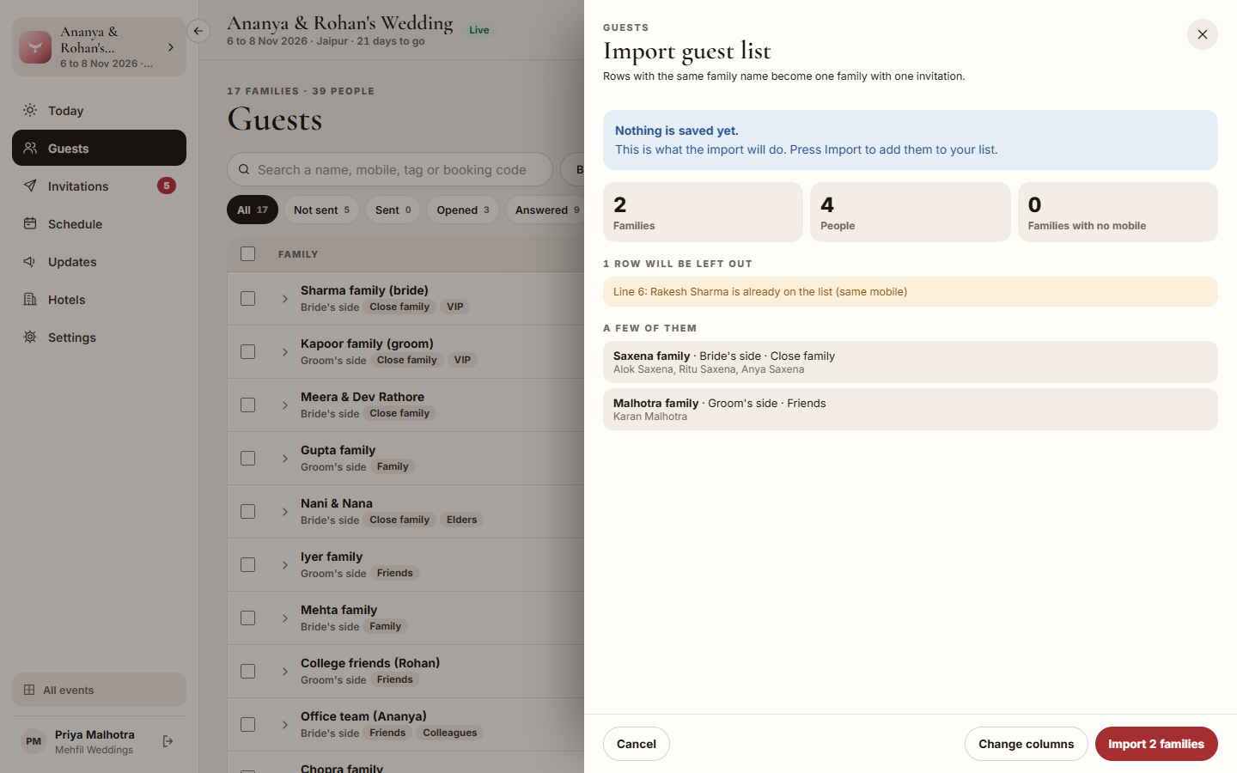The height and width of the screenshot is (773, 1237).
Task: Click the Change columns button
Action: coord(1026,744)
